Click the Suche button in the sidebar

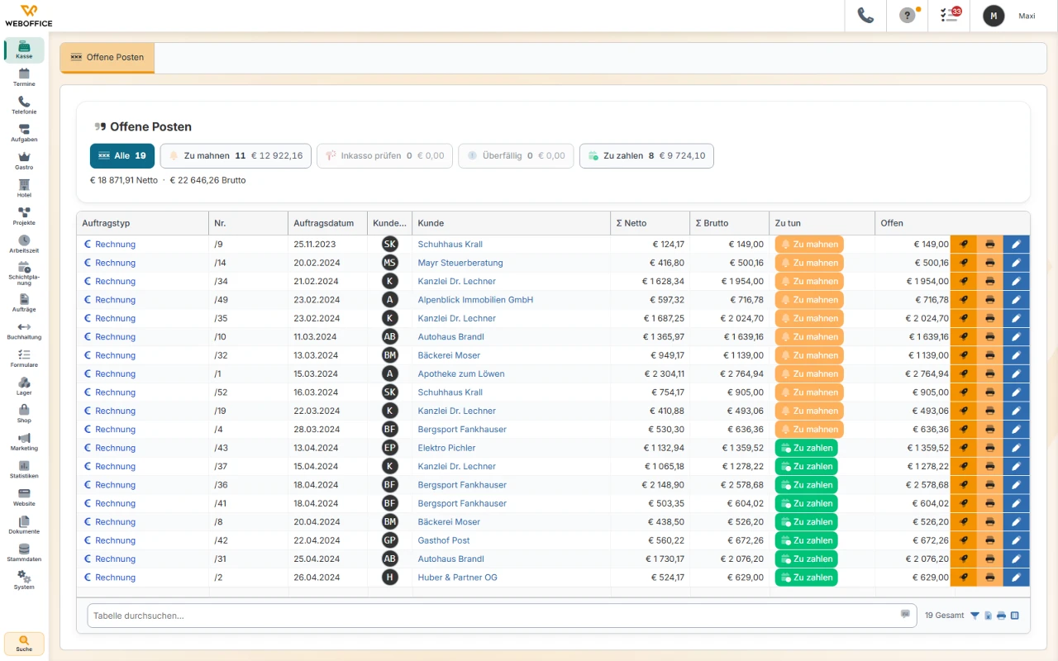(x=24, y=644)
